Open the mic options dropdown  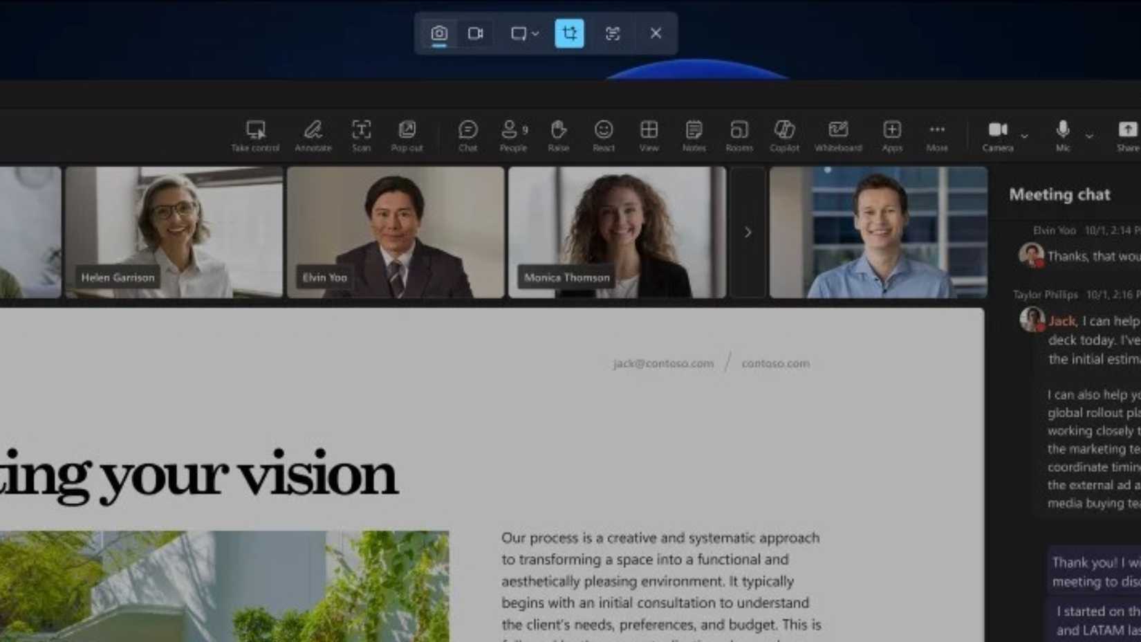[1090, 137]
